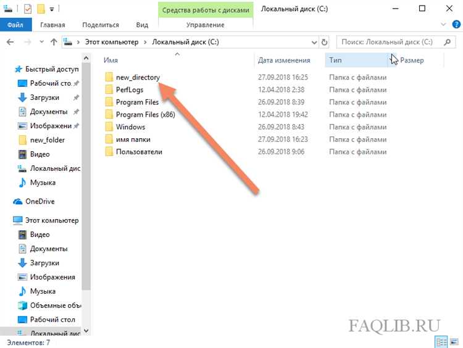Select the PerfLogs folder icon

(109, 89)
